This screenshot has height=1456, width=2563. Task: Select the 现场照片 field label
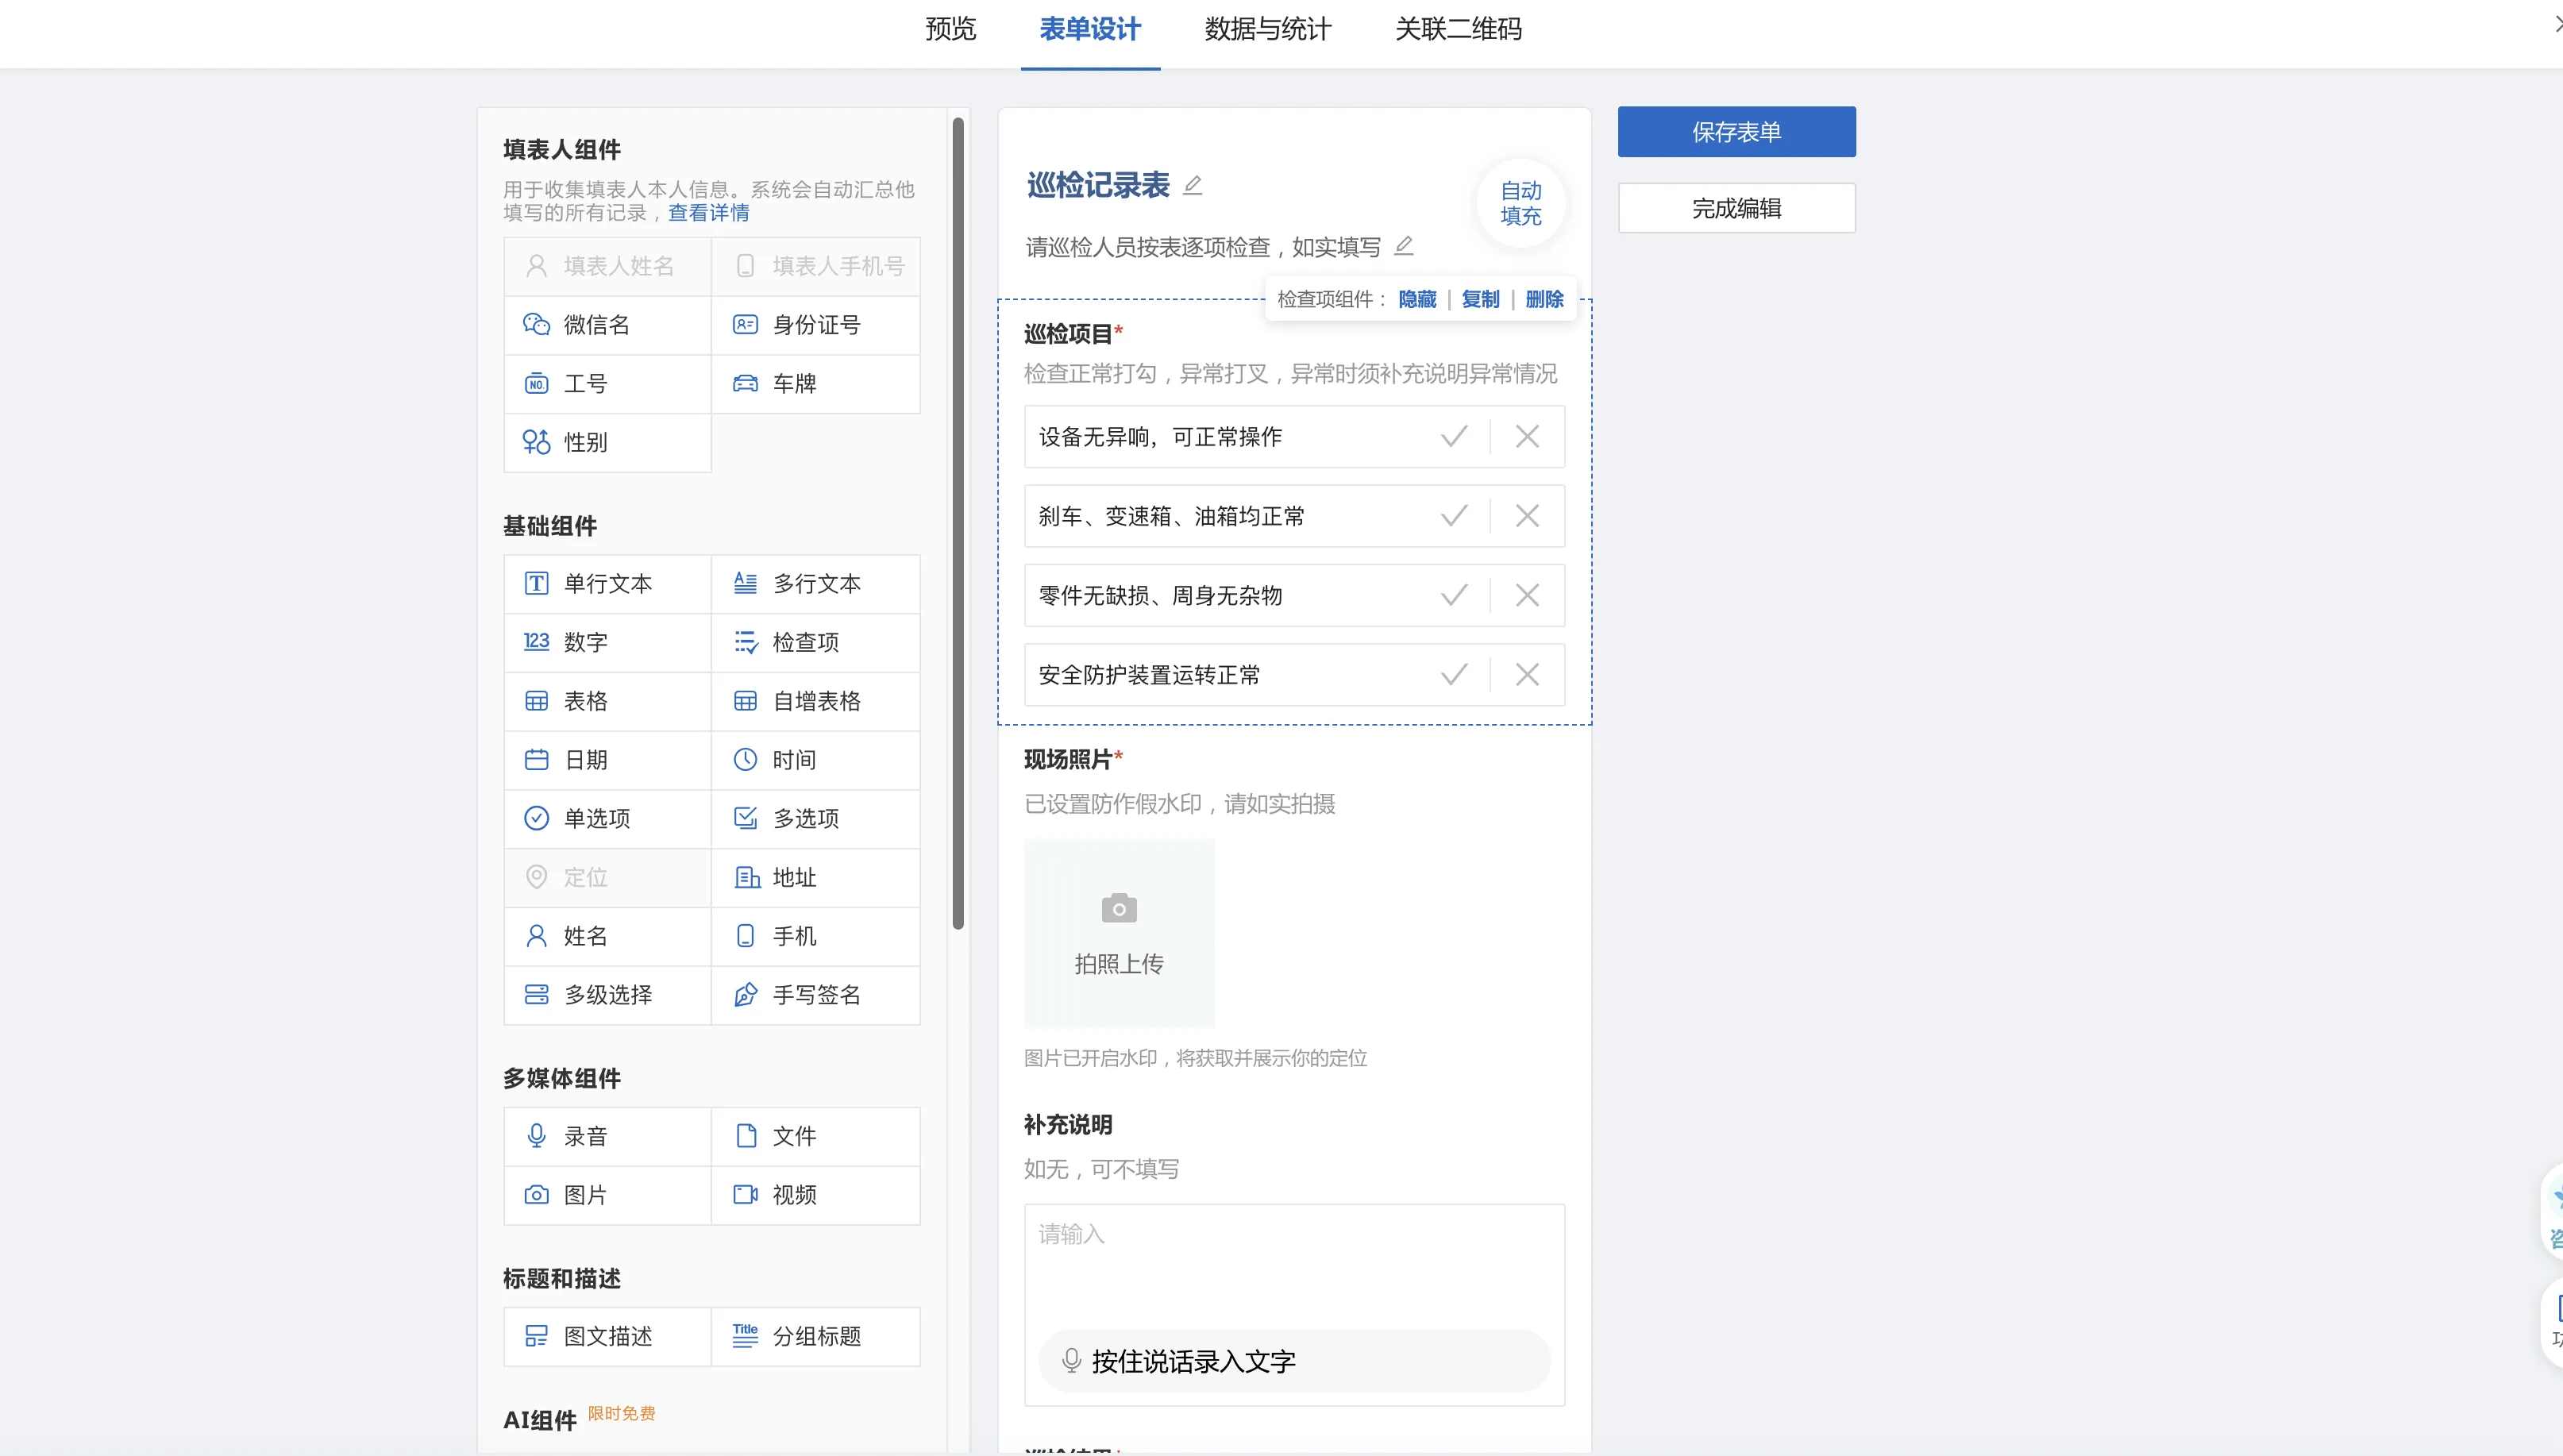(1068, 760)
